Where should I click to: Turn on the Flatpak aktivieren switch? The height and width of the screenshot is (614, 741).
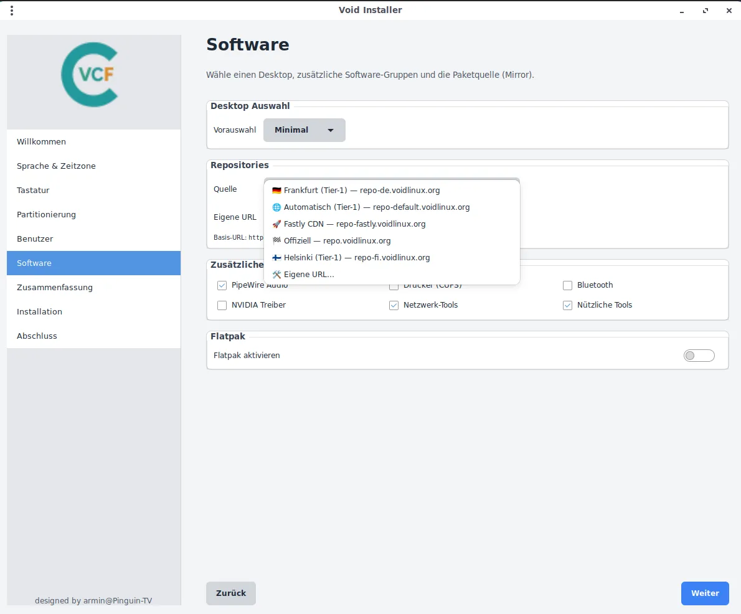tap(699, 356)
